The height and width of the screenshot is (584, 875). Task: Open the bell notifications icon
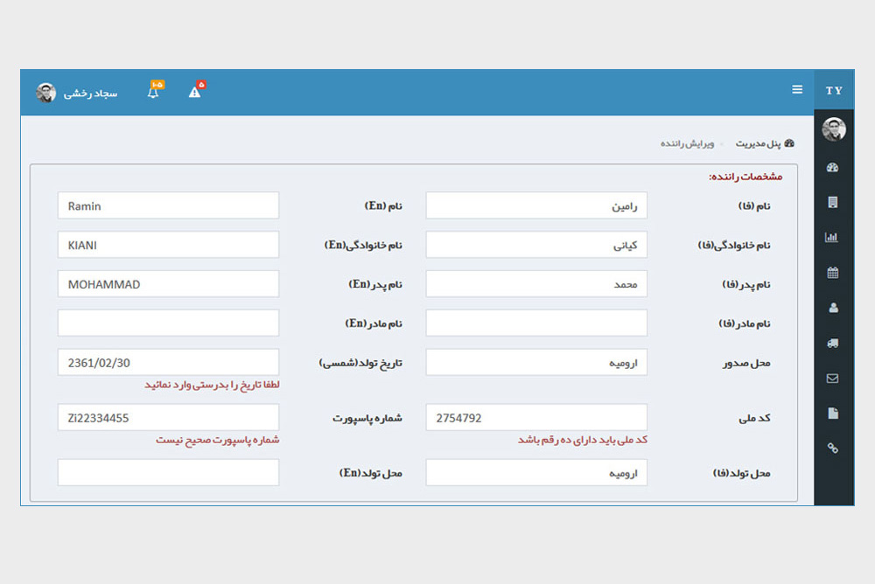coord(154,90)
